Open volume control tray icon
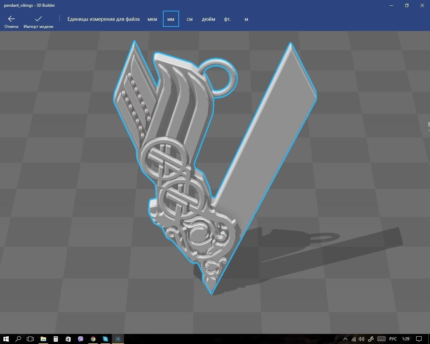Screen dimensions: 430x344 [x=361, y=339]
